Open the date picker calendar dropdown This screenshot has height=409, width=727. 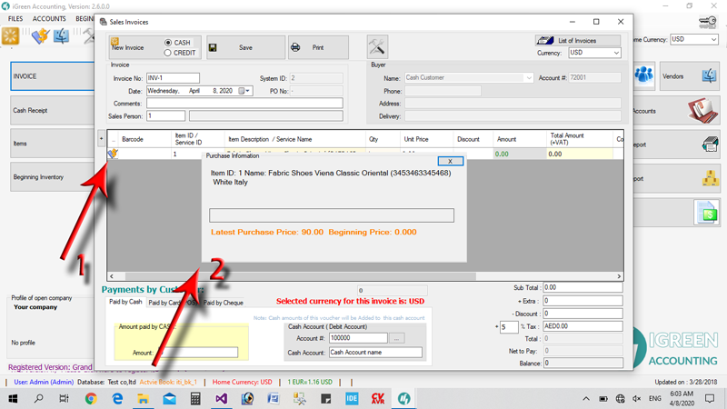244,91
